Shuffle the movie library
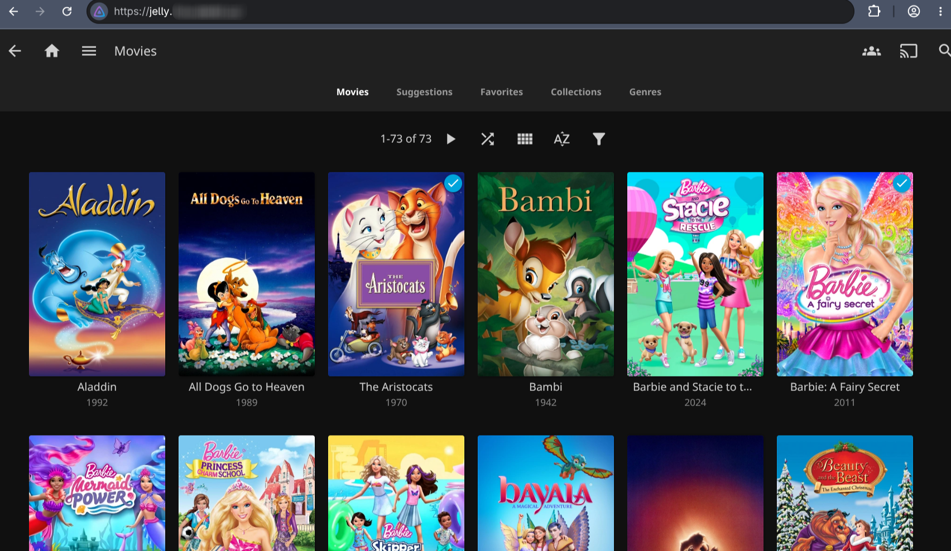951x551 pixels. tap(488, 139)
